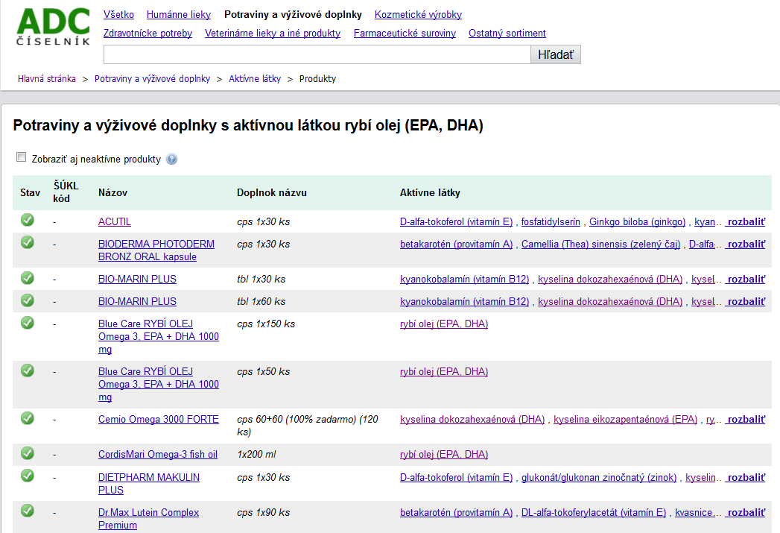Click status icon for DIETPHARM MAKULIN PLUS
780x533 pixels.
coord(28,476)
